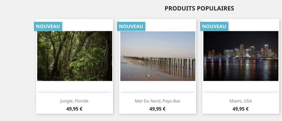Click the PRODUITS POPULAIRES heading
The height and width of the screenshot is (121, 282).
pyautogui.click(x=199, y=8)
